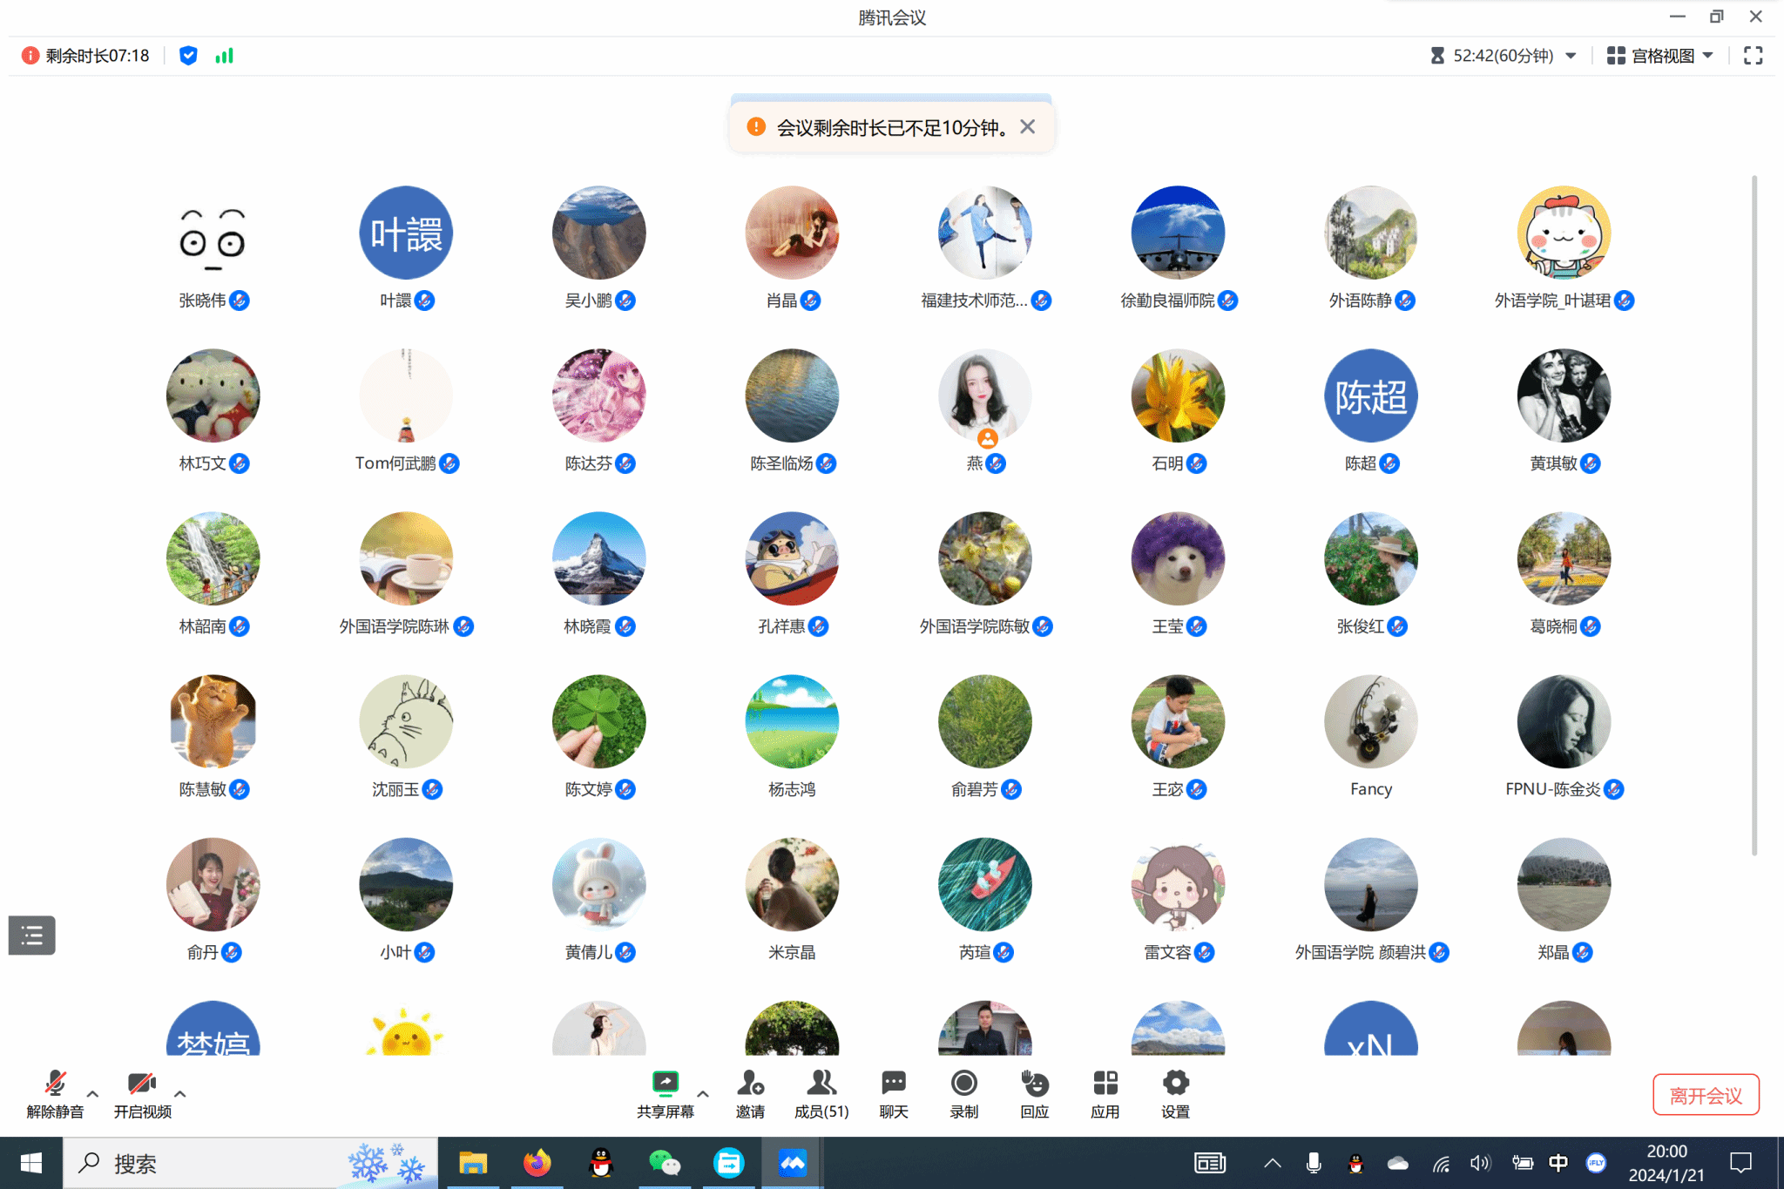
Task: Open the Invite participants icon
Action: [x=750, y=1084]
